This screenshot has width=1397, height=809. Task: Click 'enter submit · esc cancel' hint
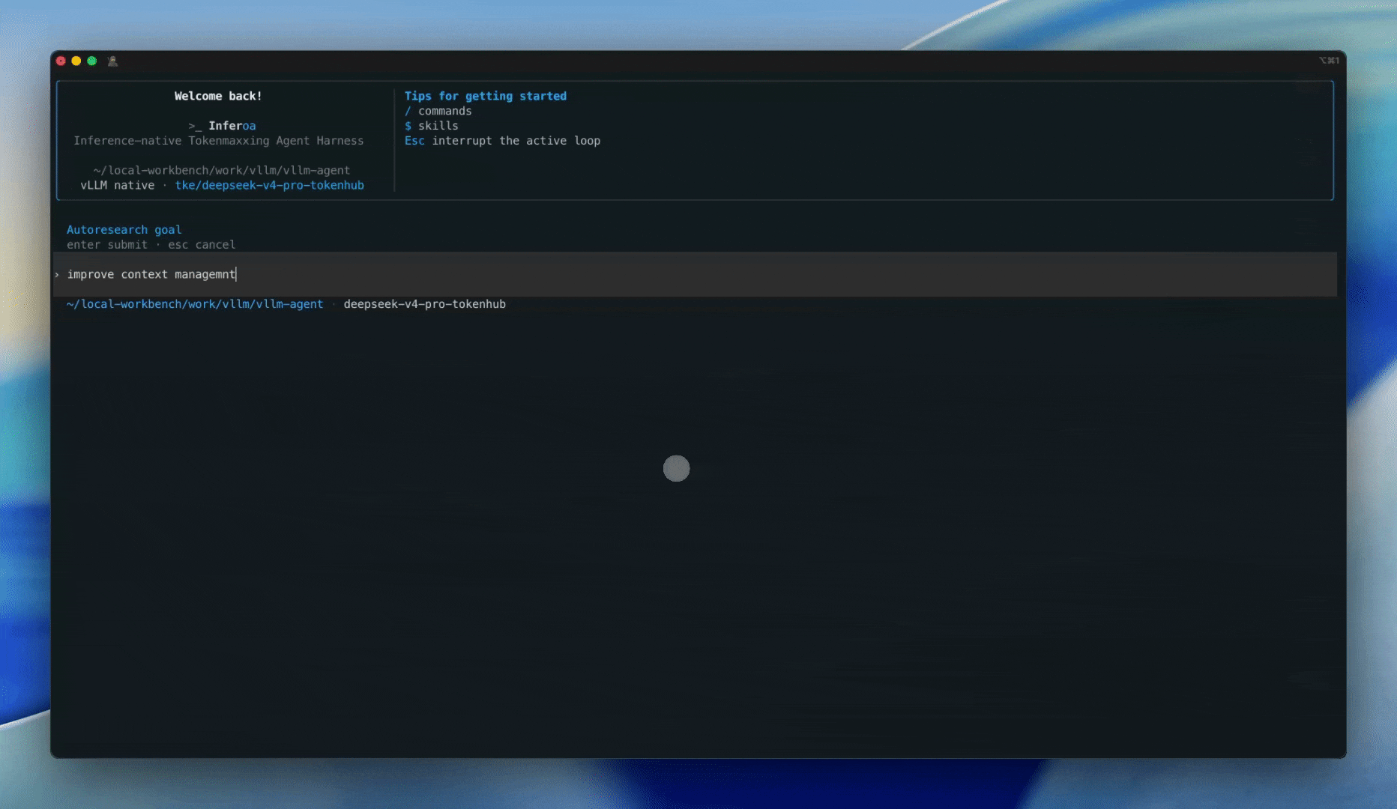[x=151, y=245]
